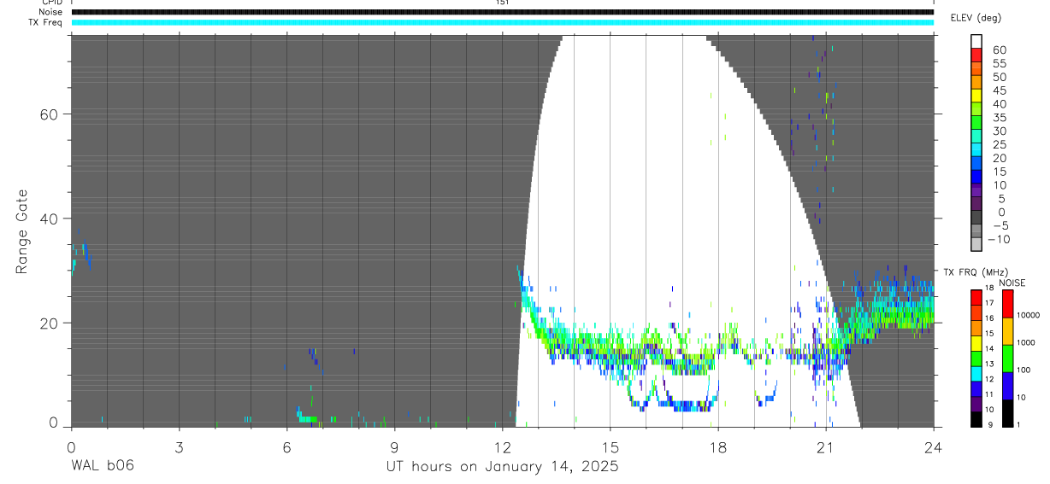Click the '6' tick on the UT hours axis
Image resolution: width=1050 pixels, height=484 pixels.
click(286, 446)
